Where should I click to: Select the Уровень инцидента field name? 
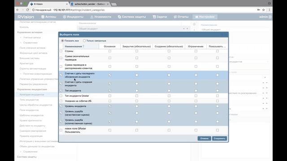point(75,106)
